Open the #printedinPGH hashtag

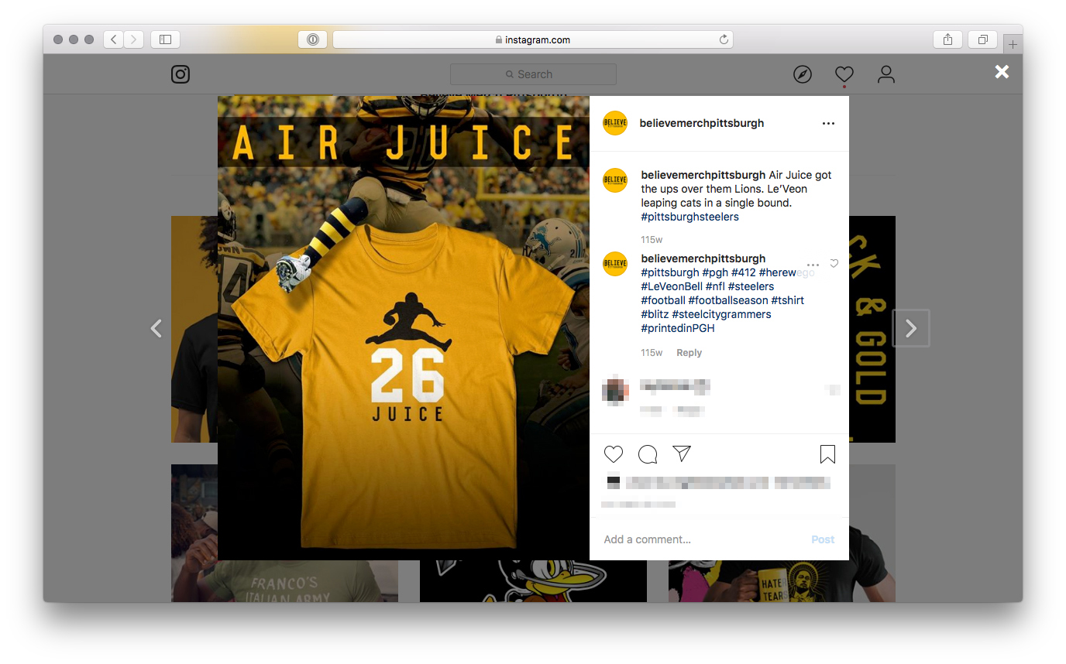(x=678, y=328)
